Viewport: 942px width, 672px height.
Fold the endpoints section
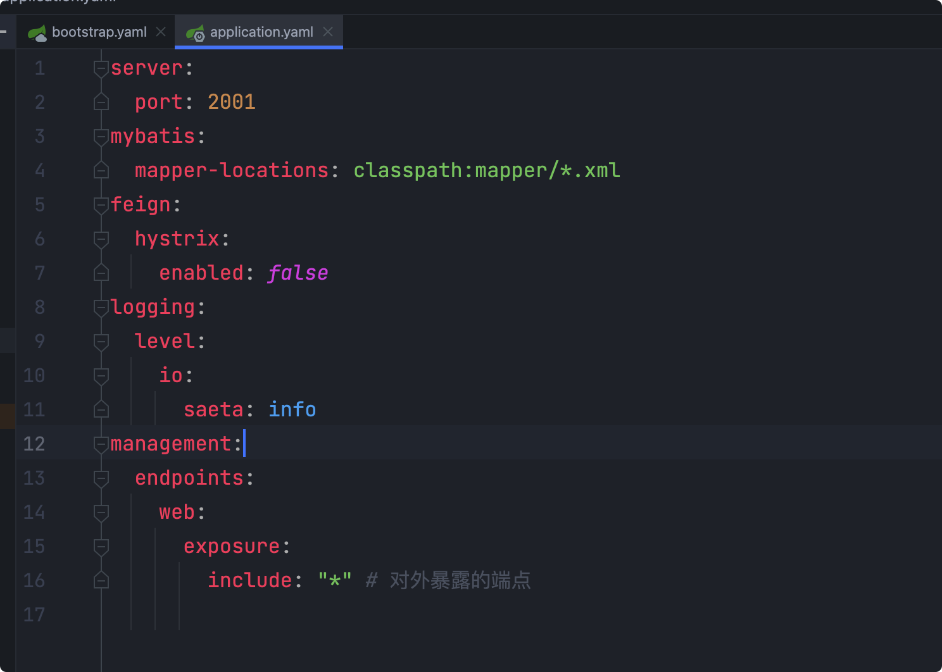[x=101, y=478]
